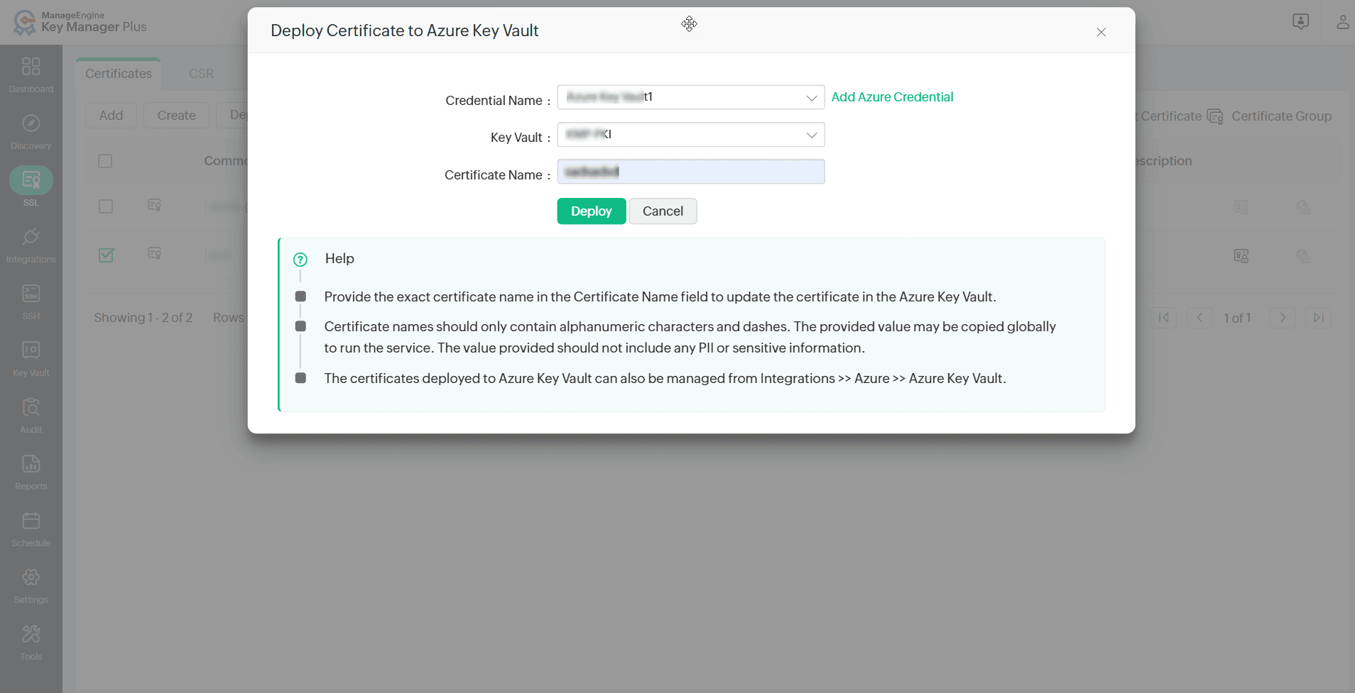The width and height of the screenshot is (1355, 693).
Task: Click the download notification icon in header
Action: [x=1301, y=22]
